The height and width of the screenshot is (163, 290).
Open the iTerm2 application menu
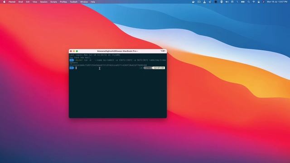point(12,2)
